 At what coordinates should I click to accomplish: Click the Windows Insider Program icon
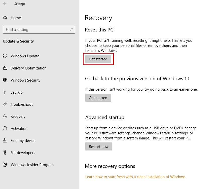5,165
